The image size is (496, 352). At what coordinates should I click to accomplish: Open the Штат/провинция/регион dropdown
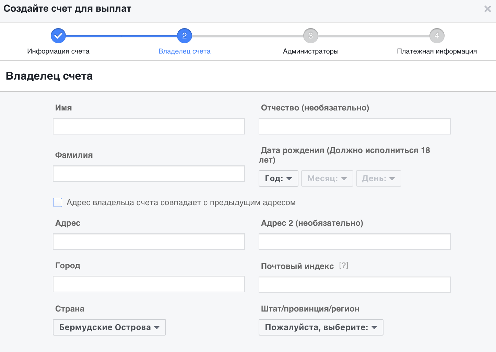pos(321,327)
